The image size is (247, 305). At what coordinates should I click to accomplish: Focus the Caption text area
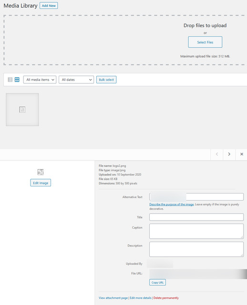[x=196, y=231]
